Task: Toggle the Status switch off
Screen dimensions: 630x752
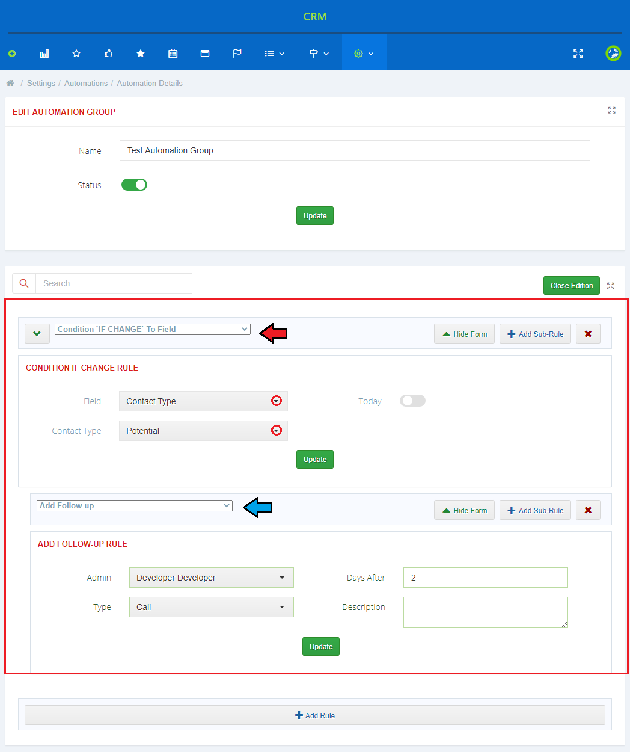Action: [134, 185]
